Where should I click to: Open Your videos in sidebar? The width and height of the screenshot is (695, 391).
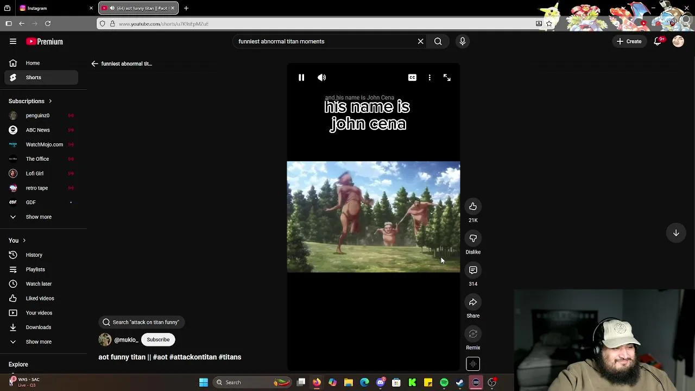(41, 313)
